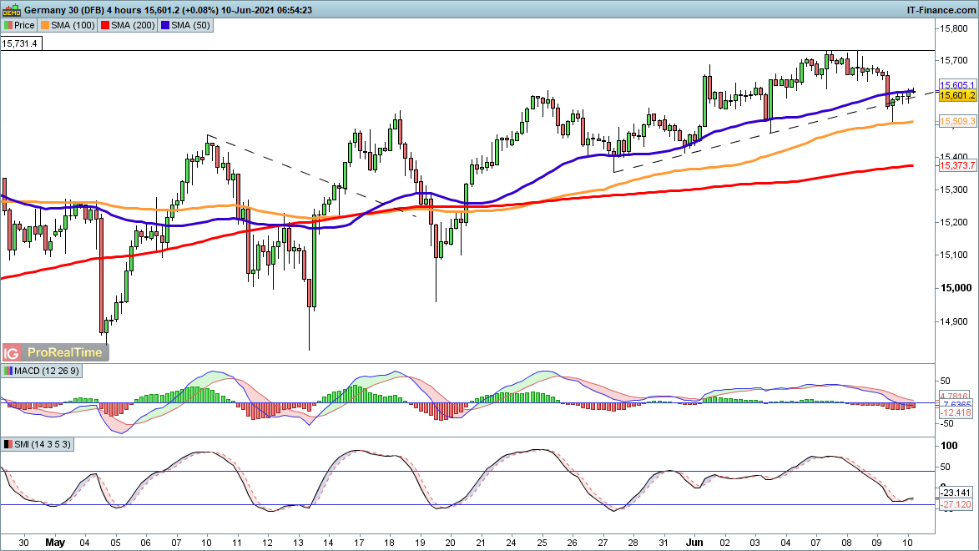This screenshot has height=551, width=979.
Task: Click the yellow current price tag 15,601.2
Action: pos(957,96)
